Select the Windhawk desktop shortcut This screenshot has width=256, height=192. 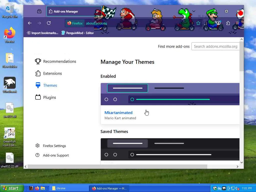(10, 85)
